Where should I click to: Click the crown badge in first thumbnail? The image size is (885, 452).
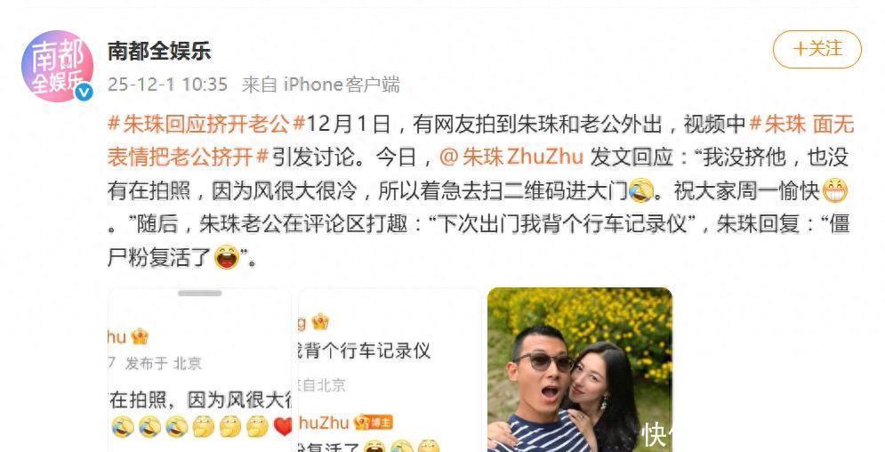point(140,337)
